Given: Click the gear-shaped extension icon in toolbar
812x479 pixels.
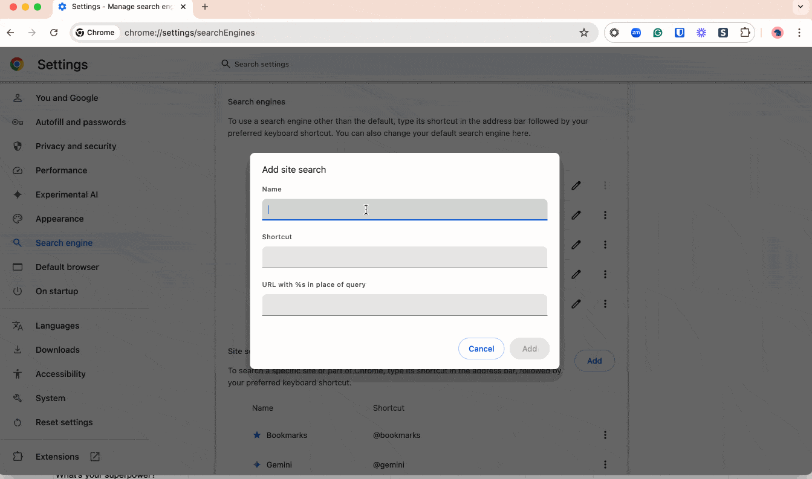Looking at the screenshot, I should pyautogui.click(x=614, y=33).
